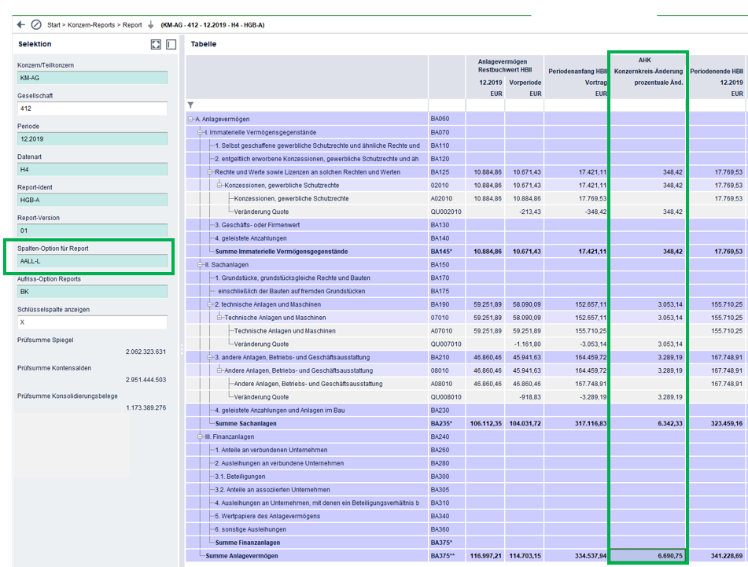Select the Summe Anlagevermögen cell showing 6.690,75

tap(648, 556)
